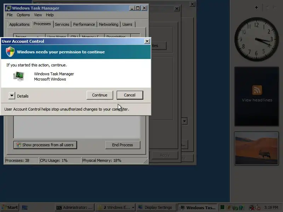Click the Processes: 38 status text
The width and height of the screenshot is (283, 212).
tap(17, 160)
